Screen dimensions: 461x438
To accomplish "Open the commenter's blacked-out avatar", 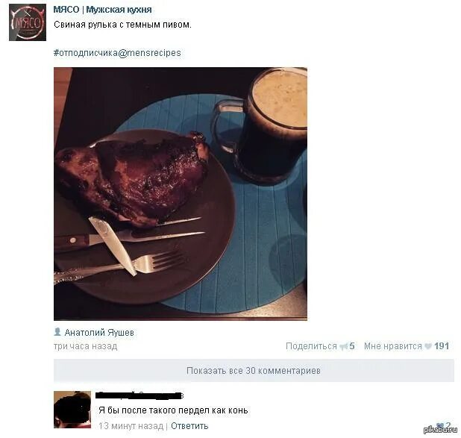I will click(72, 410).
